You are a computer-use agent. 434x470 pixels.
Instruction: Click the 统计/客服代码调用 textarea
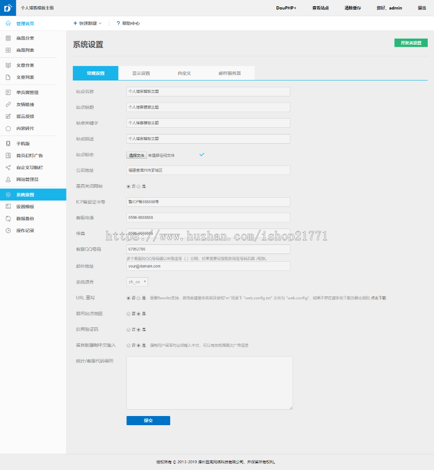(210, 383)
